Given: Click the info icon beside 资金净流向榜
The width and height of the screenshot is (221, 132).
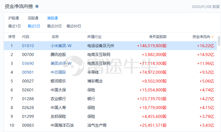Looking at the screenshot, I should coord(37,6).
